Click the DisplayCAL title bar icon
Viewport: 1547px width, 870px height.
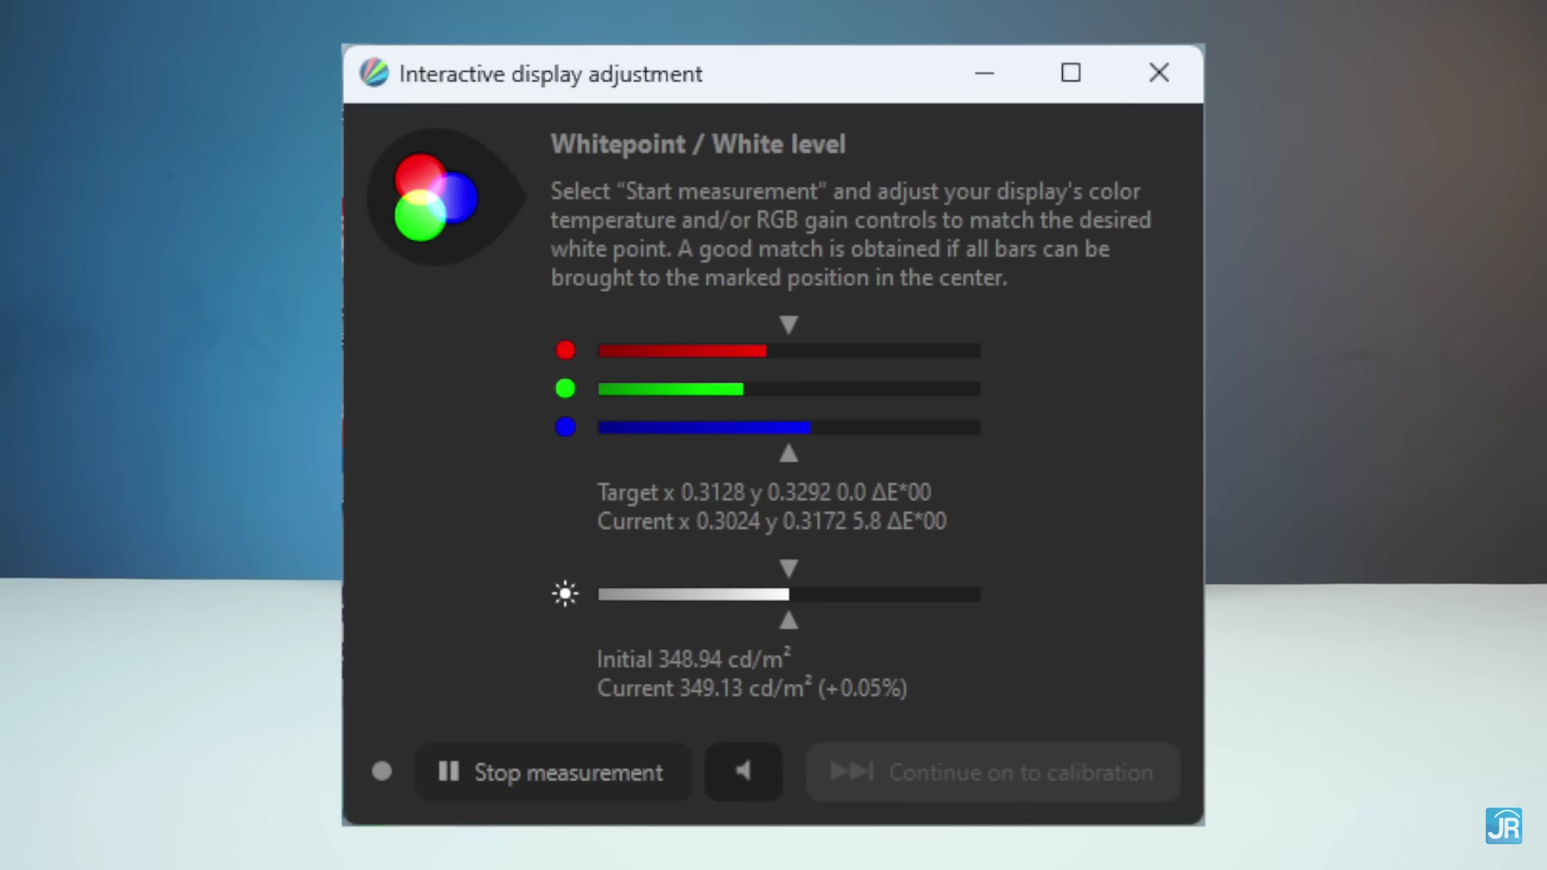point(374,73)
